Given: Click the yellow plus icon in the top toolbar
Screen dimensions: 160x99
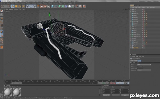Looking at the screenshot, I should tap(23, 6).
